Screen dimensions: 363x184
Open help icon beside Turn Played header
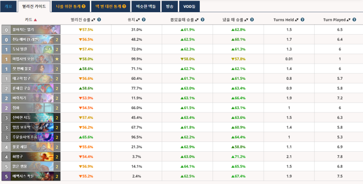tap(354, 20)
